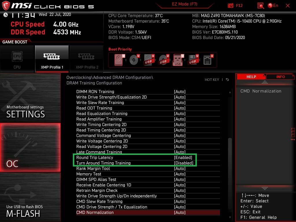Viewport: 296px width, 222px height.
Task: Click the scrollbar up arrow
Action: pos(230,92)
